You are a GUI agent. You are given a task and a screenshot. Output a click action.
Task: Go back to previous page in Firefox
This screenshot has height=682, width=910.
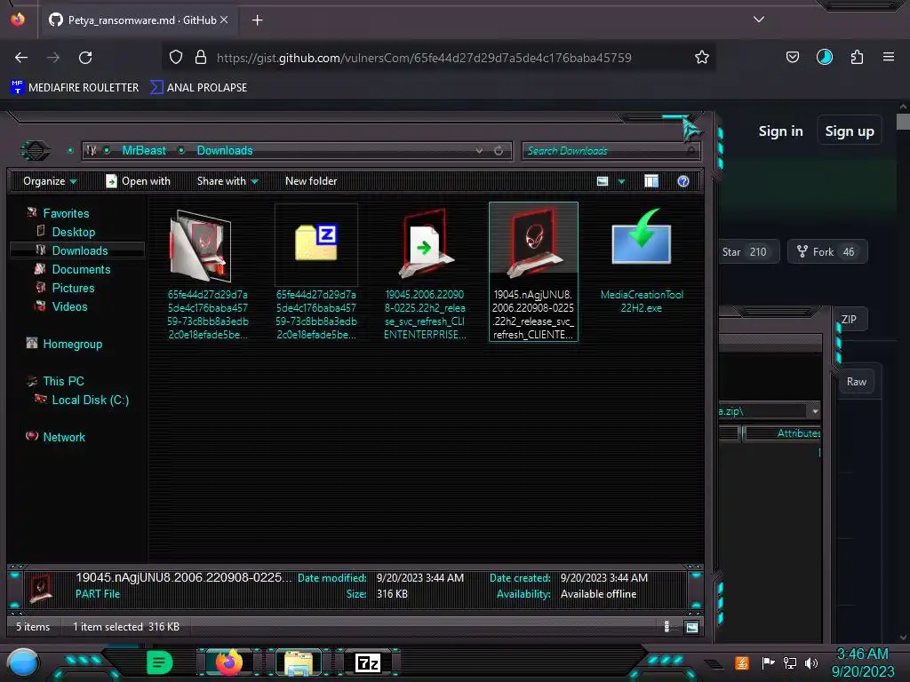tap(21, 58)
